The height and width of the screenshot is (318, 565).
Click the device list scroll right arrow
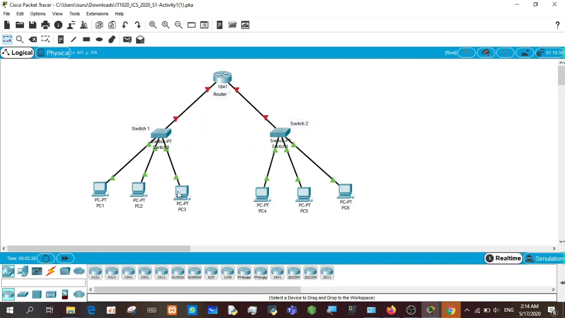pos(553,290)
